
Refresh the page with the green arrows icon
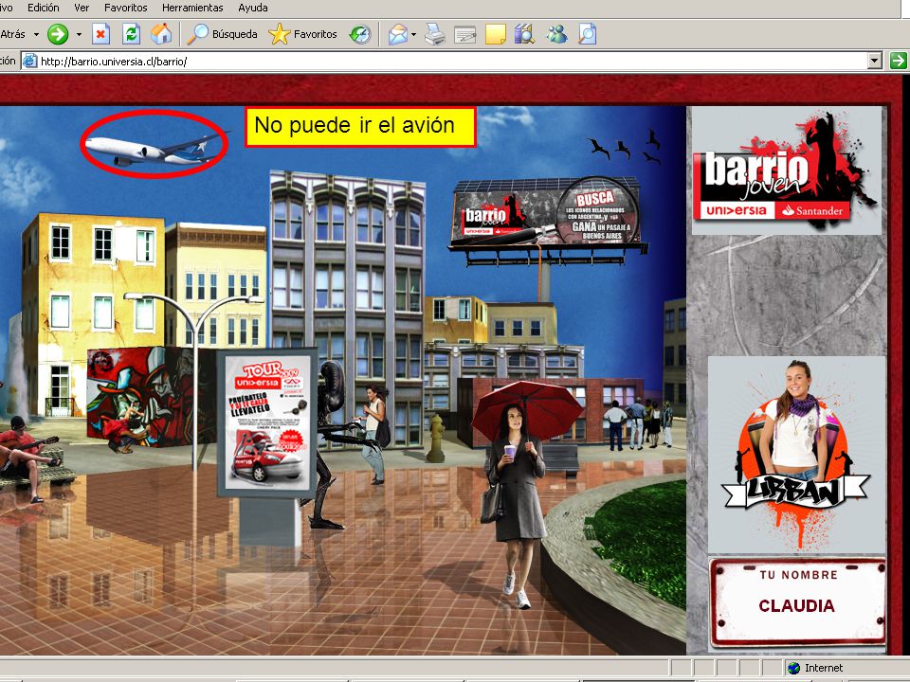tap(131, 34)
